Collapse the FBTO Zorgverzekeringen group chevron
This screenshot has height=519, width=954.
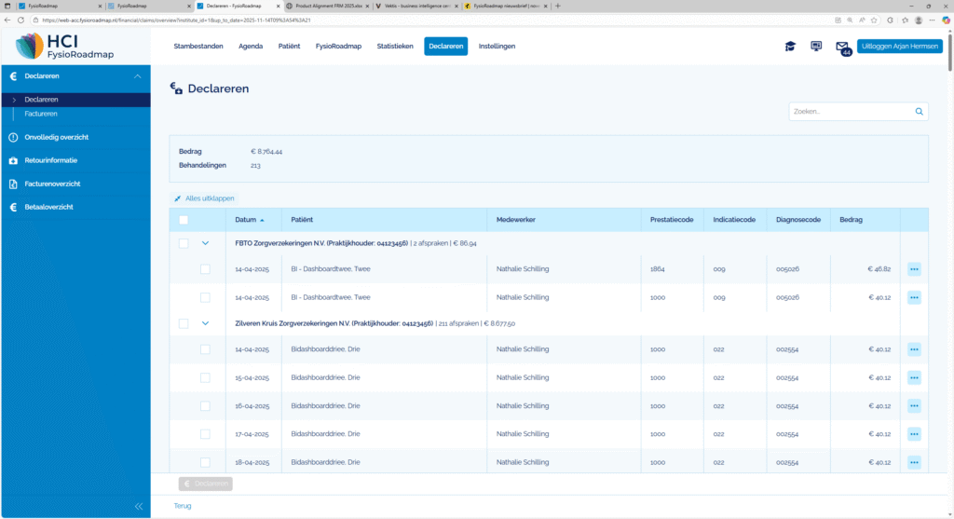click(x=205, y=243)
